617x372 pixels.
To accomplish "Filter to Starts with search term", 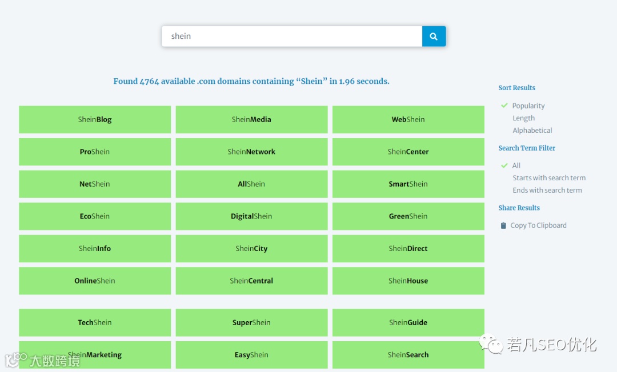I will 549,178.
